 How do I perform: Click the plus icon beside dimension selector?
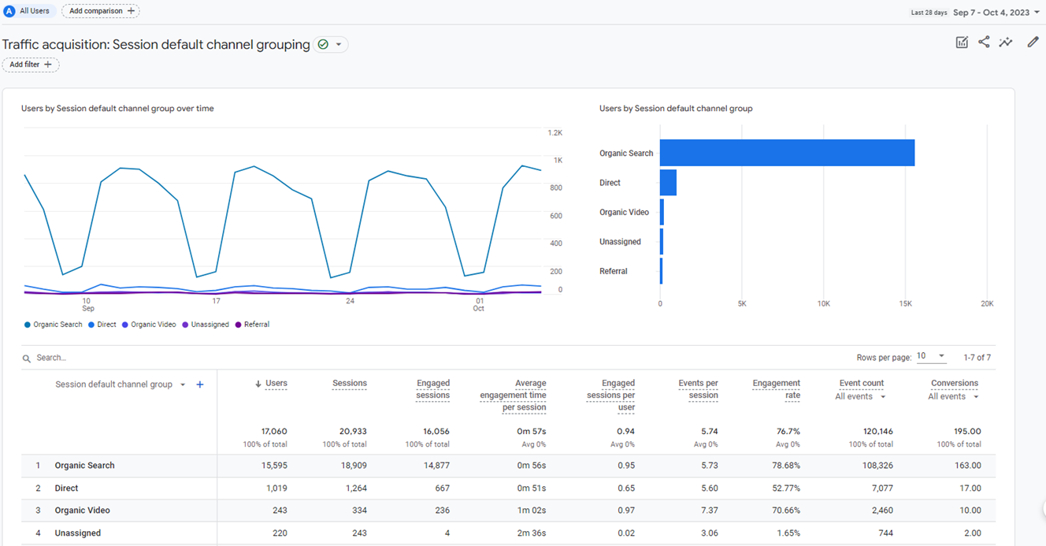(x=200, y=384)
